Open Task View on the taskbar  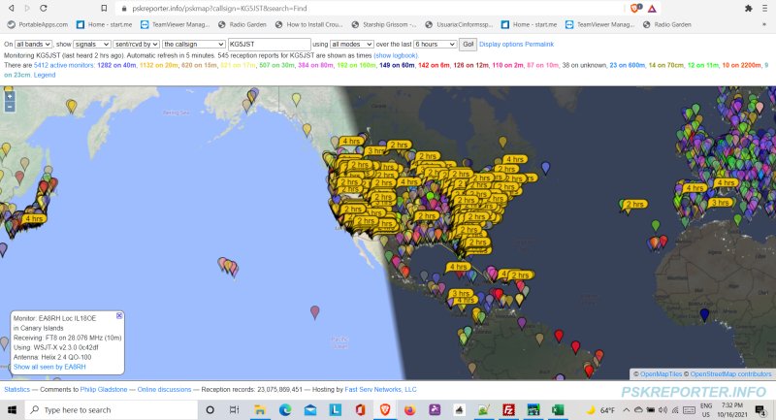tap(234, 409)
